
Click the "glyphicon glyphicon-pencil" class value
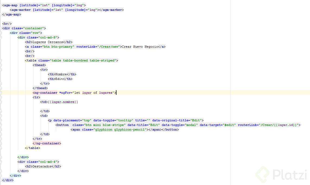pyautogui.click(x=120, y=129)
